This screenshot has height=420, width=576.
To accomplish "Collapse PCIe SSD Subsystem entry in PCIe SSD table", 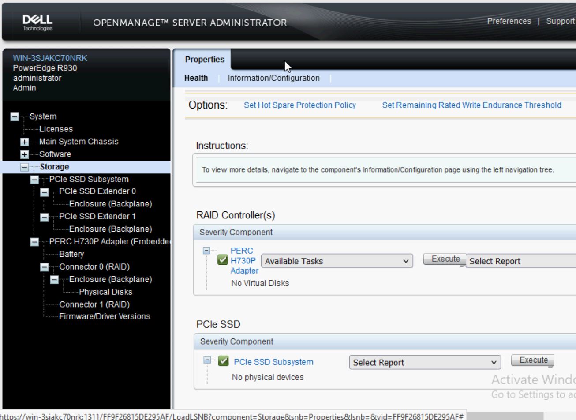I will click(207, 360).
